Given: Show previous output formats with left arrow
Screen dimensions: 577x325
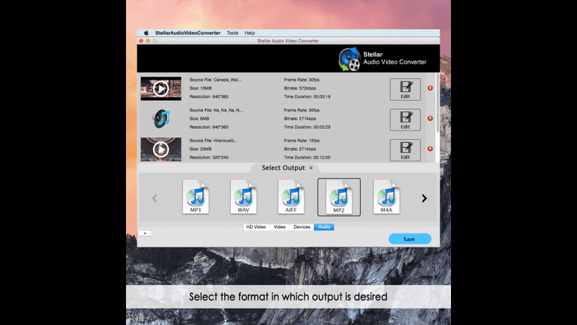Looking at the screenshot, I should coord(155,198).
